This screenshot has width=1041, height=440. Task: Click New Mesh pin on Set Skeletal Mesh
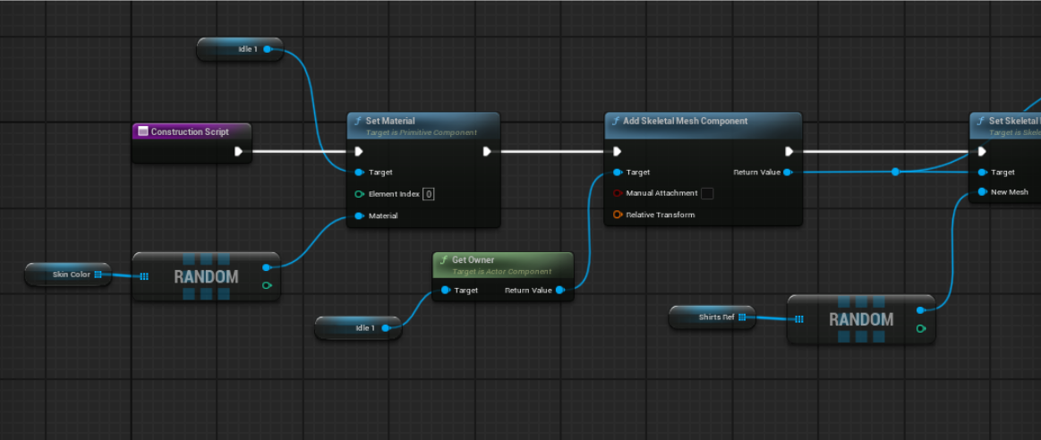click(x=982, y=191)
